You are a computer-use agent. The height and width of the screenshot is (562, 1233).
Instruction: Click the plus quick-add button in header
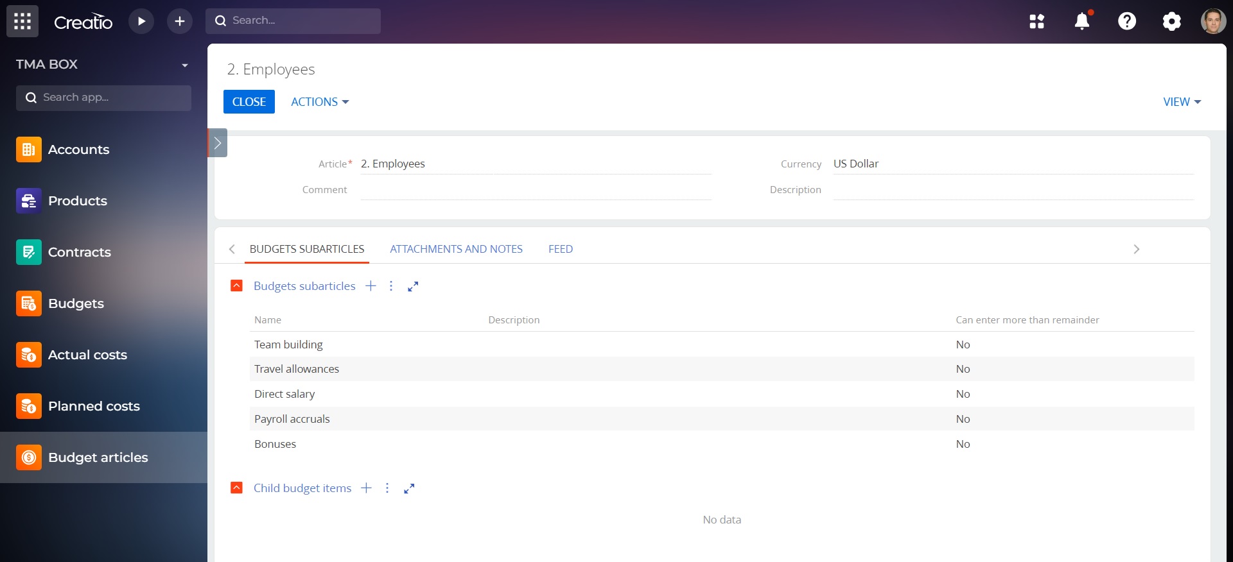(180, 21)
